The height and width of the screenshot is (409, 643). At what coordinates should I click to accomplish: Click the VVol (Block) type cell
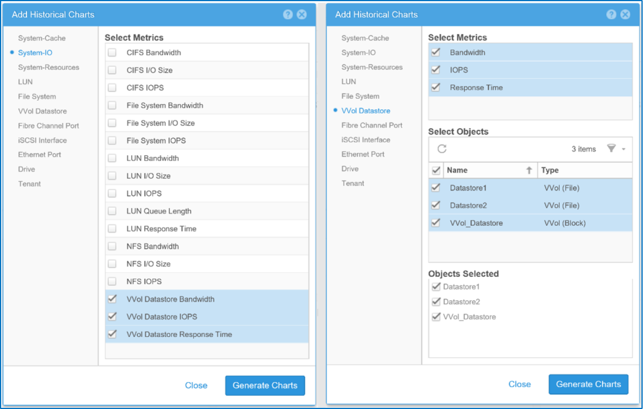[x=565, y=223]
